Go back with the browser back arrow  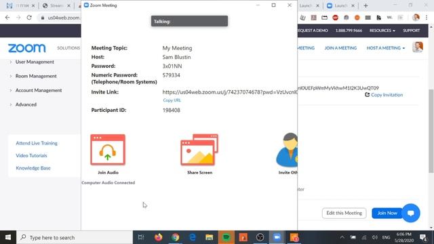coord(7,18)
